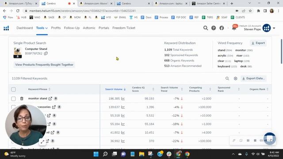Viewport: 283px width, 159px height.
Task: Open the chat support bubble
Action: [270, 139]
